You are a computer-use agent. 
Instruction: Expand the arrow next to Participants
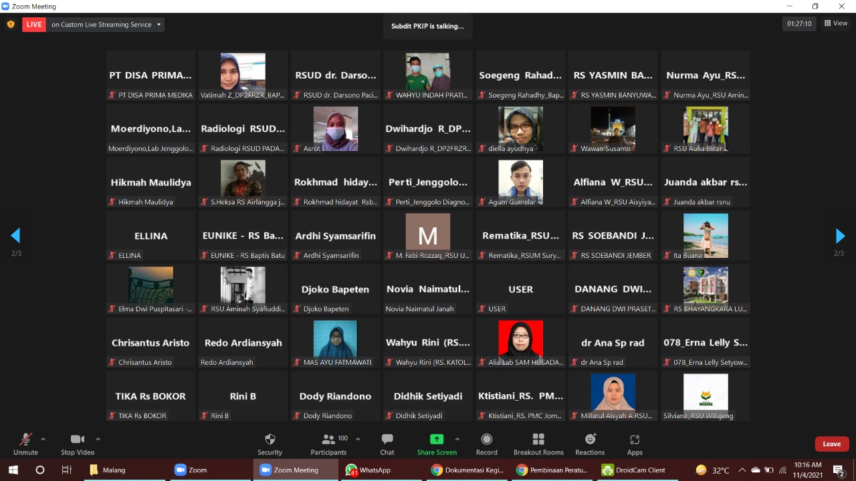[358, 439]
